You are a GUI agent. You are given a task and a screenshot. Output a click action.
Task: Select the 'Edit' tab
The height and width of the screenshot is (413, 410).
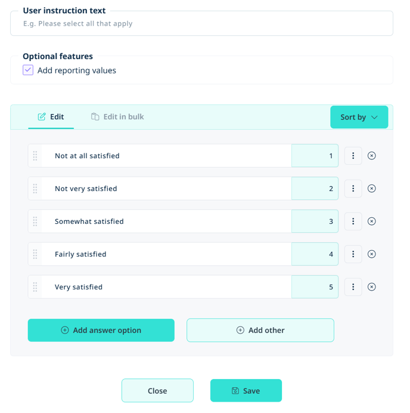coord(51,117)
